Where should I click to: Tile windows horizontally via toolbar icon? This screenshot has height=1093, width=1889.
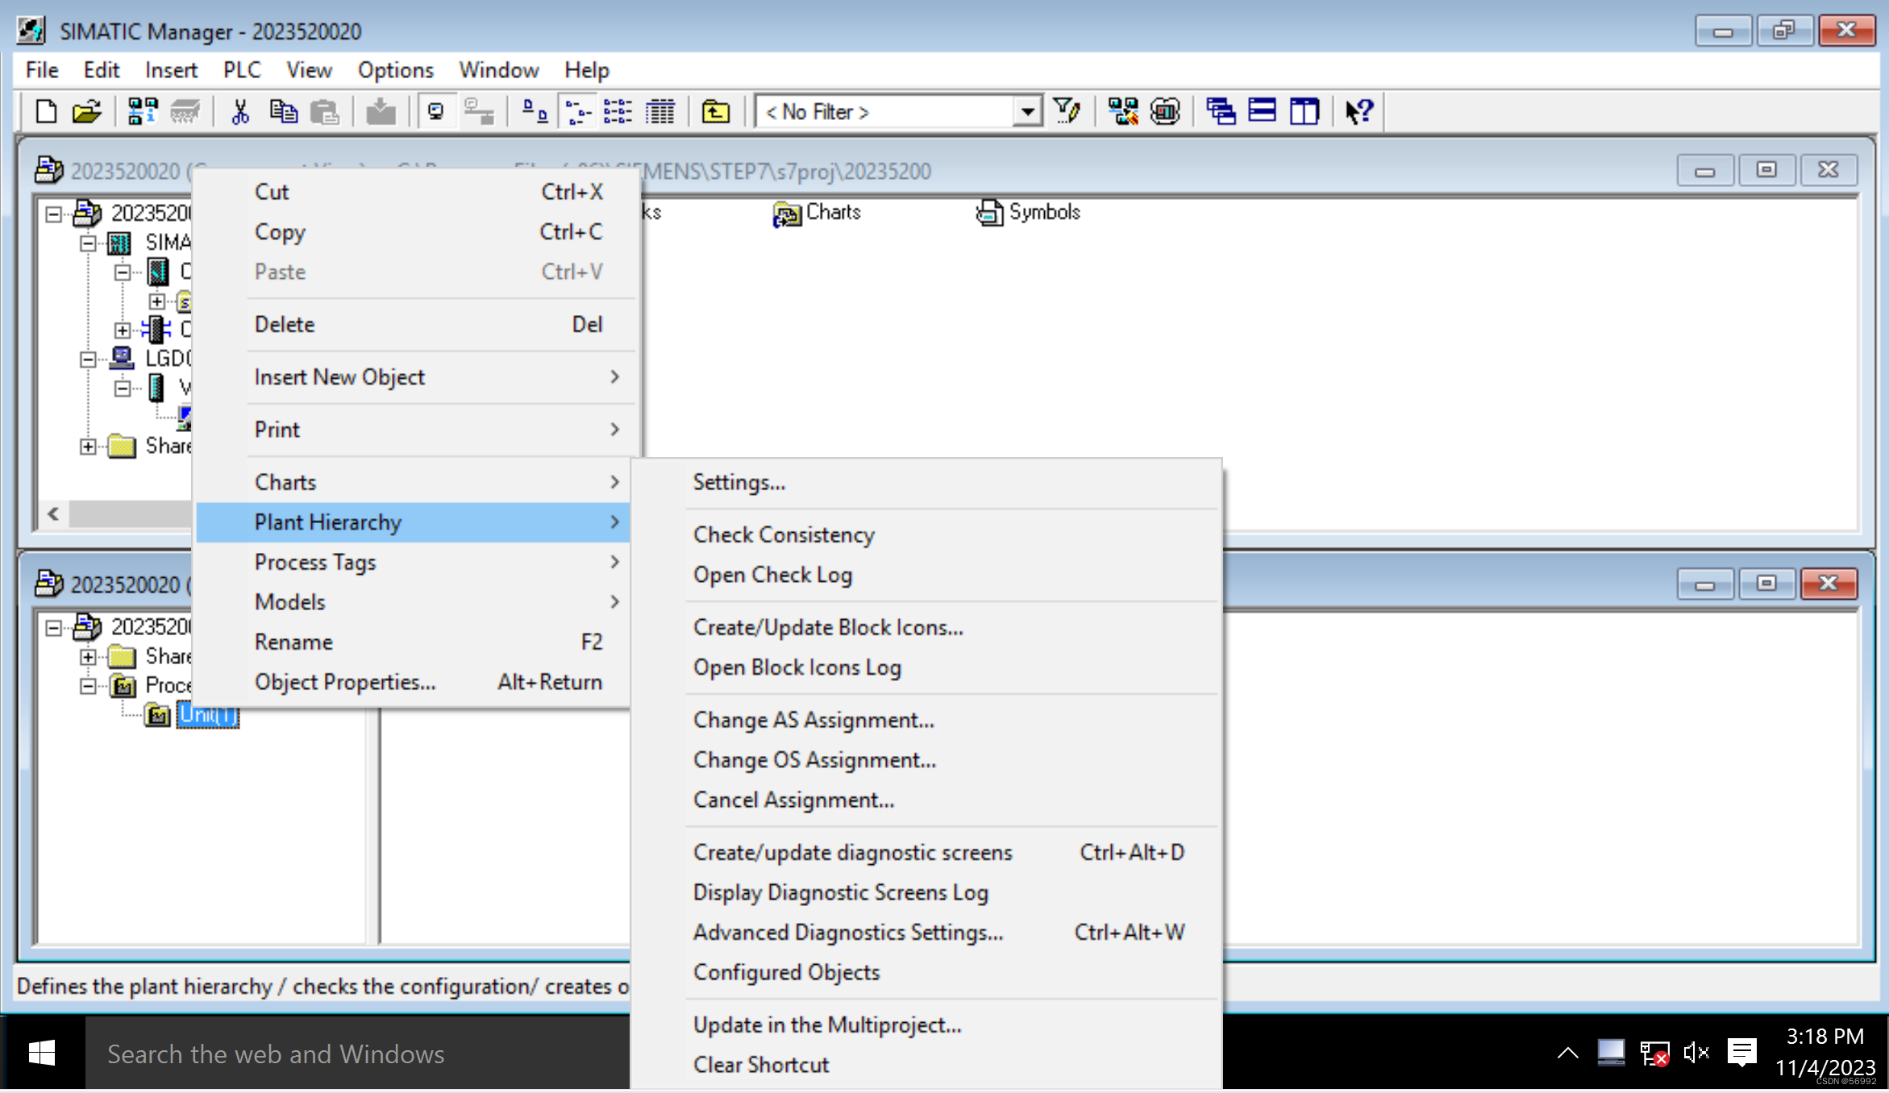click(x=1262, y=111)
